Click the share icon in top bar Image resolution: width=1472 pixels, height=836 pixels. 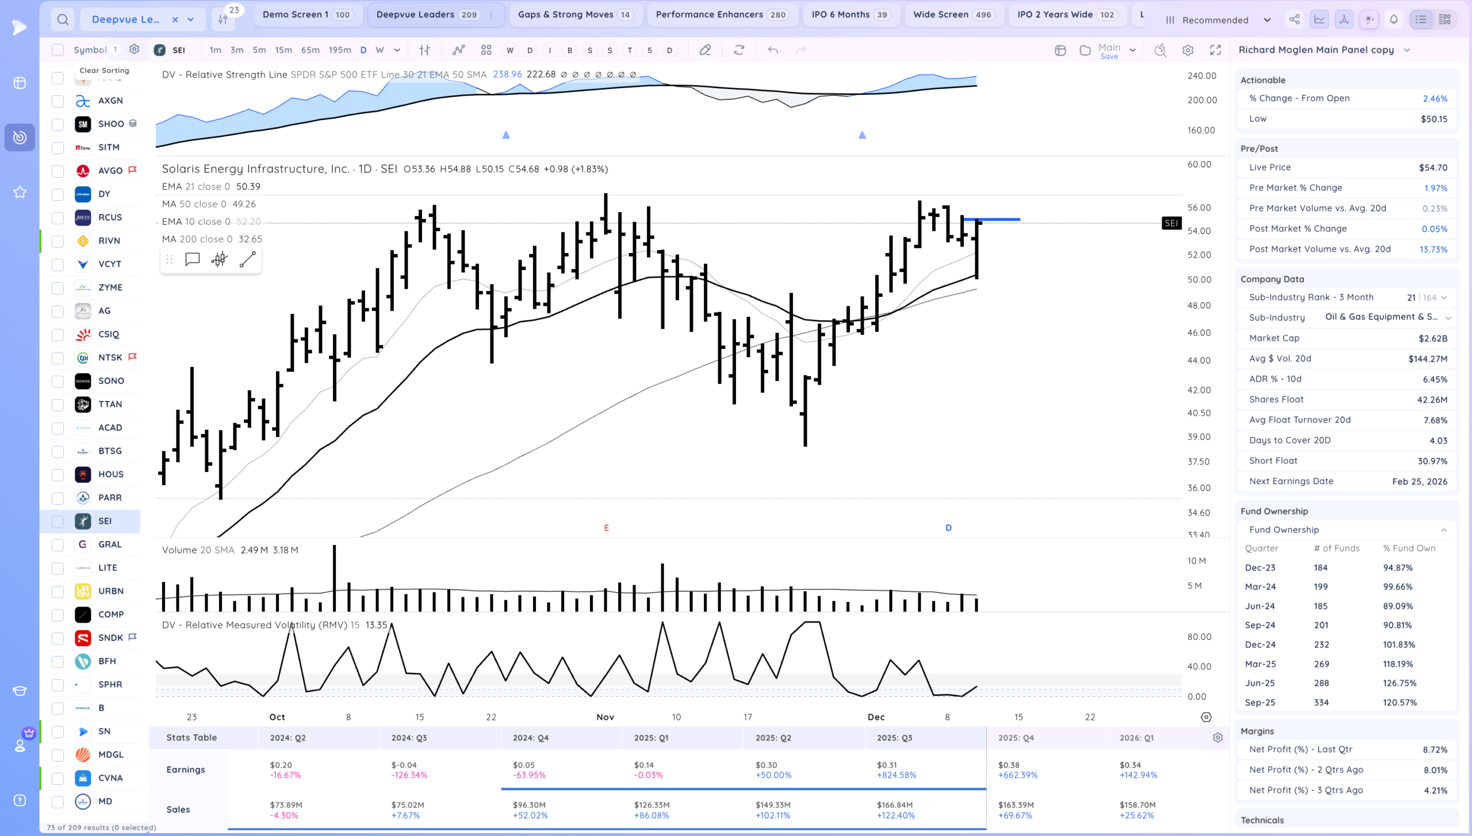tap(1294, 20)
